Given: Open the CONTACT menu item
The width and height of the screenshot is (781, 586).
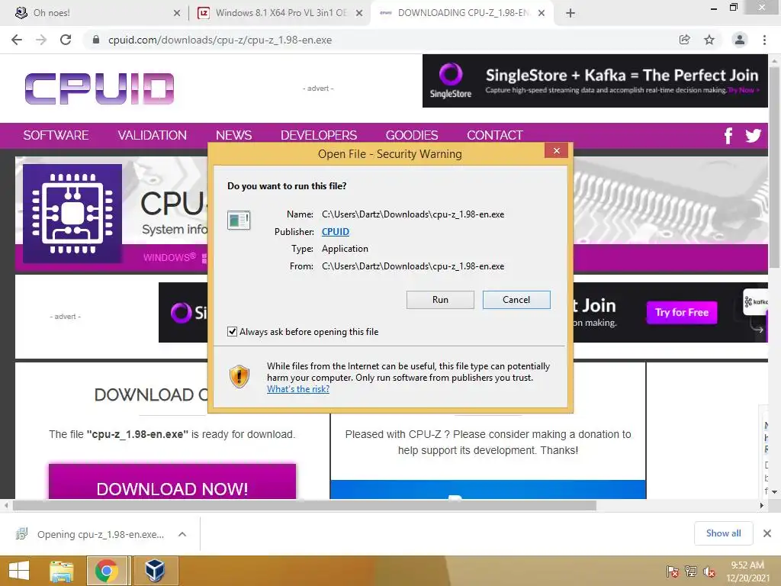Looking at the screenshot, I should [x=494, y=136].
